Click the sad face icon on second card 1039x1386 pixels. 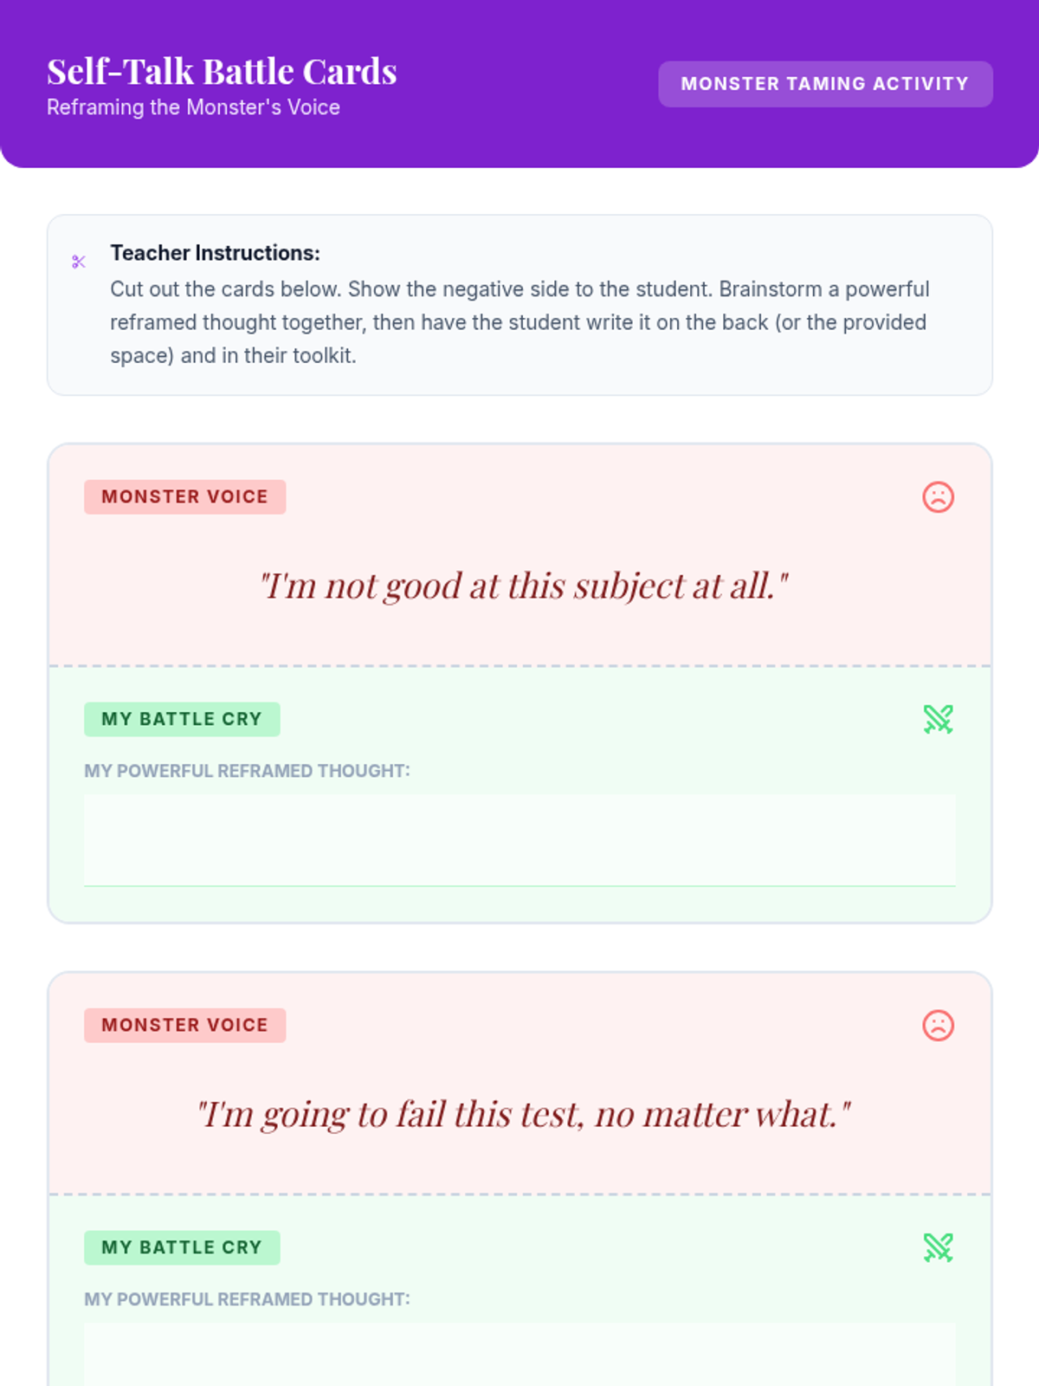pyautogui.click(x=938, y=1026)
